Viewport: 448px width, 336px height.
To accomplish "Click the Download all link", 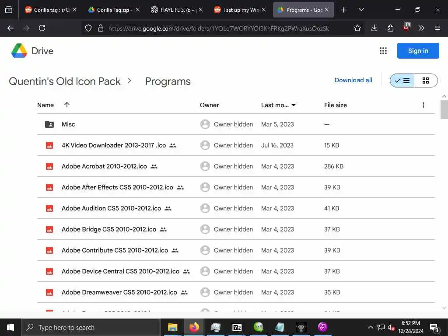I will pos(353,80).
